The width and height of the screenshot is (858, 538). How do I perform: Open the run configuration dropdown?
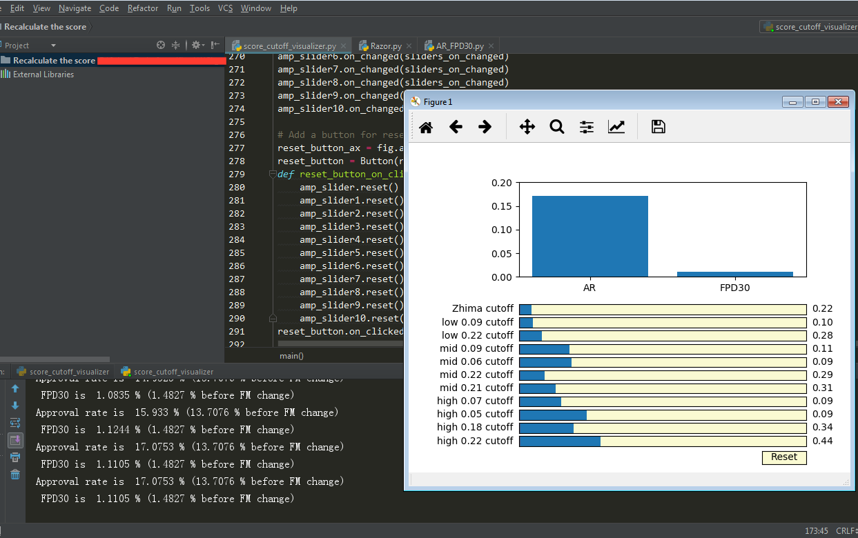809,27
